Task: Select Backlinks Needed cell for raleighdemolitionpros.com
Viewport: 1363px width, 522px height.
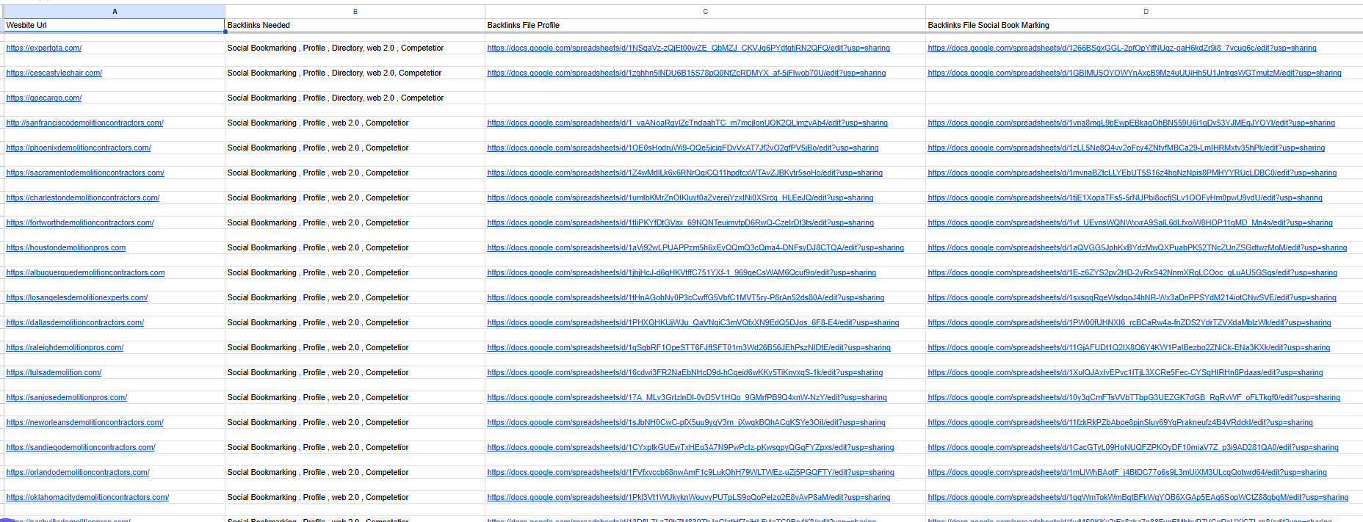Action: click(355, 348)
